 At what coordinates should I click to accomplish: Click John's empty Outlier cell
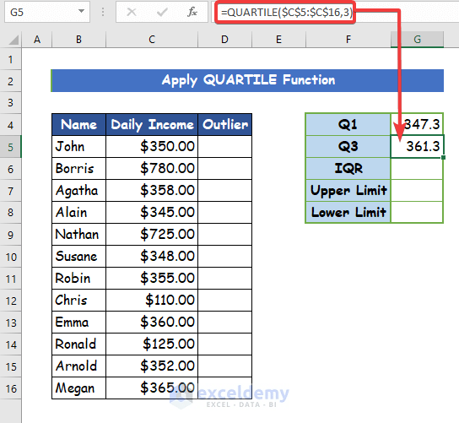[x=224, y=146]
